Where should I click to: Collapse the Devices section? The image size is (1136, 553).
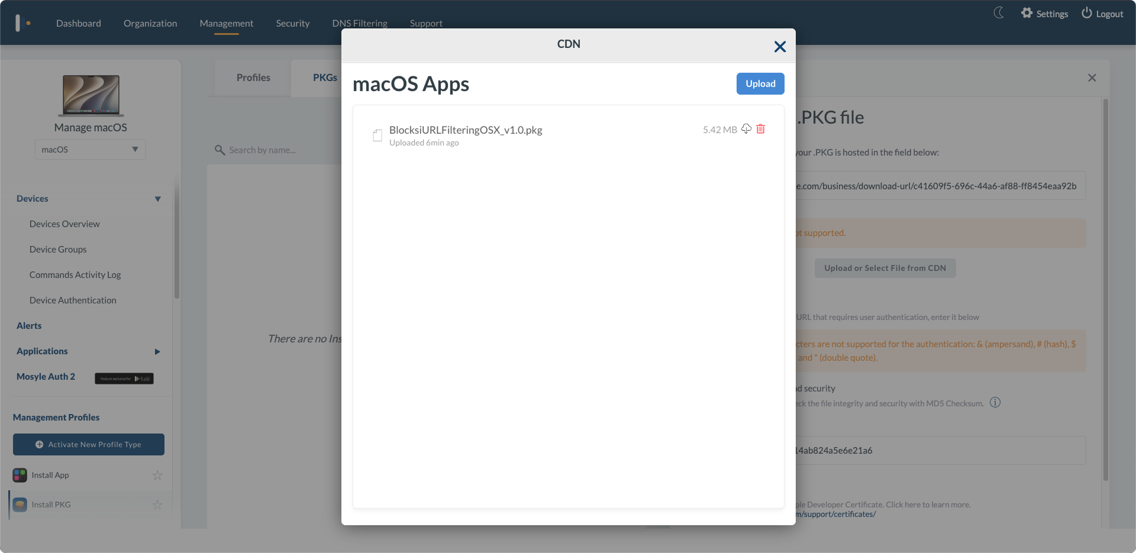[x=158, y=199]
